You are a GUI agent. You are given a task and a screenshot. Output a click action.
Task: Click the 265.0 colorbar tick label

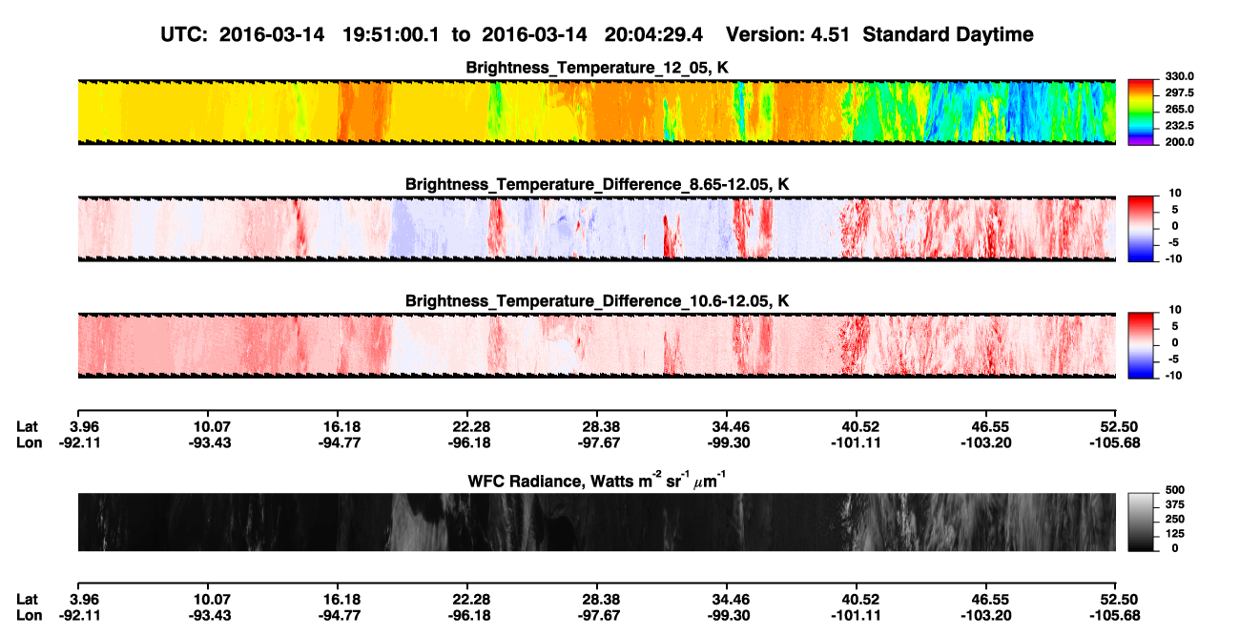pyautogui.click(x=1178, y=109)
